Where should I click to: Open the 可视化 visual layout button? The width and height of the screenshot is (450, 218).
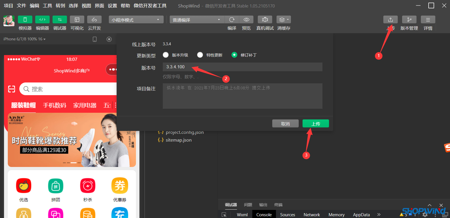(x=77, y=19)
